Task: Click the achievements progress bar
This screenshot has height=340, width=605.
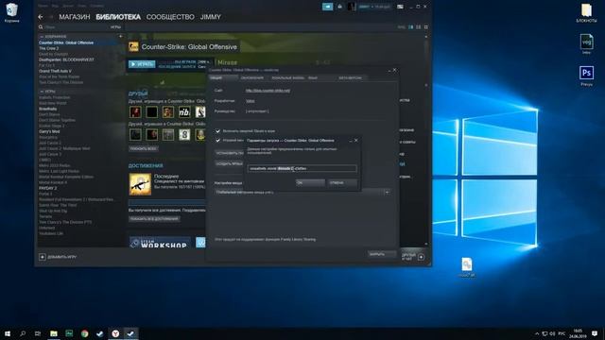Action: tap(166, 202)
